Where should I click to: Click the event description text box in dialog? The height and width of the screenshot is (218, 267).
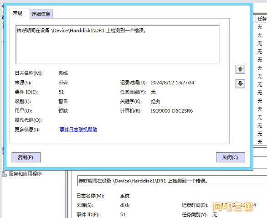[118, 44]
